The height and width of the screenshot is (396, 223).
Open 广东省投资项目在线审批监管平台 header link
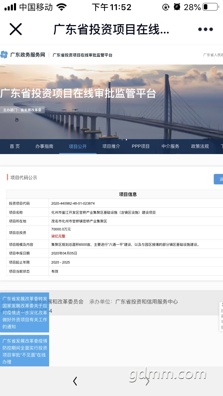pyautogui.click(x=82, y=55)
